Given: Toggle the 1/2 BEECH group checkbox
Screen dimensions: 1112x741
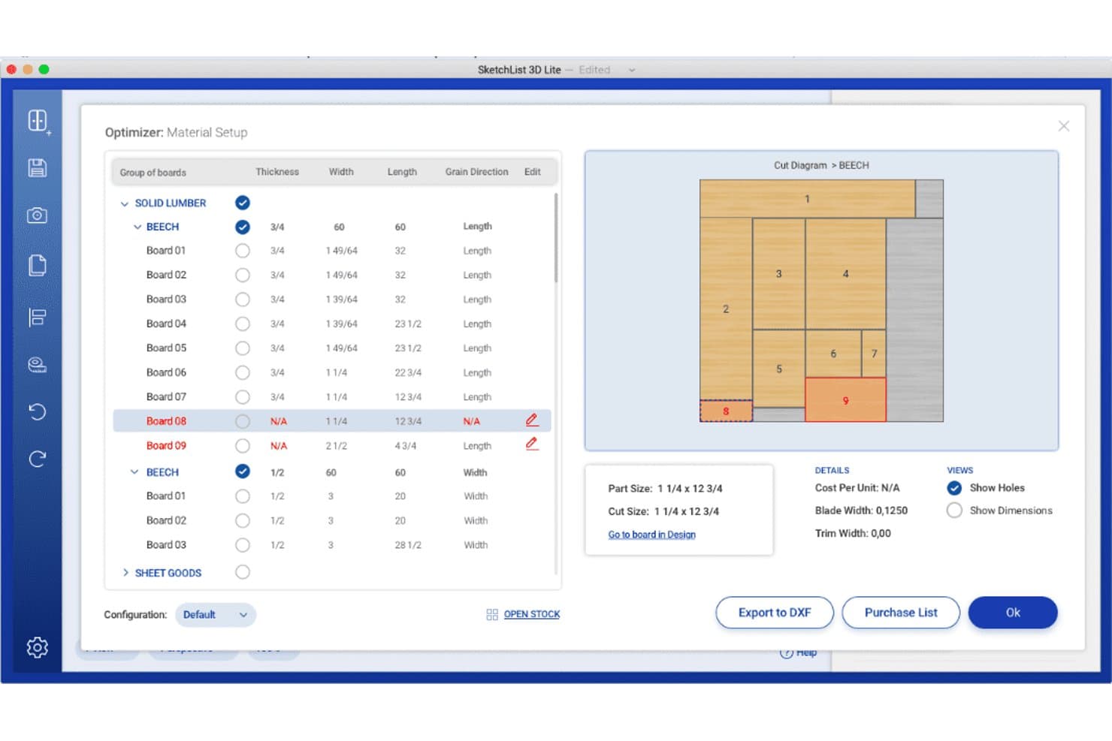Looking at the screenshot, I should tap(243, 471).
